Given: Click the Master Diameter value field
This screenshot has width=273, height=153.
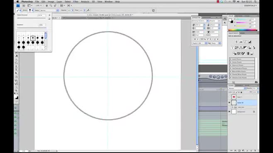Looking at the screenshot, I should pos(42,15).
